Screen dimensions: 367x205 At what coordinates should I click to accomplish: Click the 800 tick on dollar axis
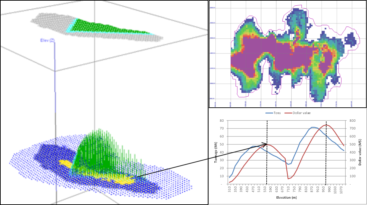tap(353, 121)
